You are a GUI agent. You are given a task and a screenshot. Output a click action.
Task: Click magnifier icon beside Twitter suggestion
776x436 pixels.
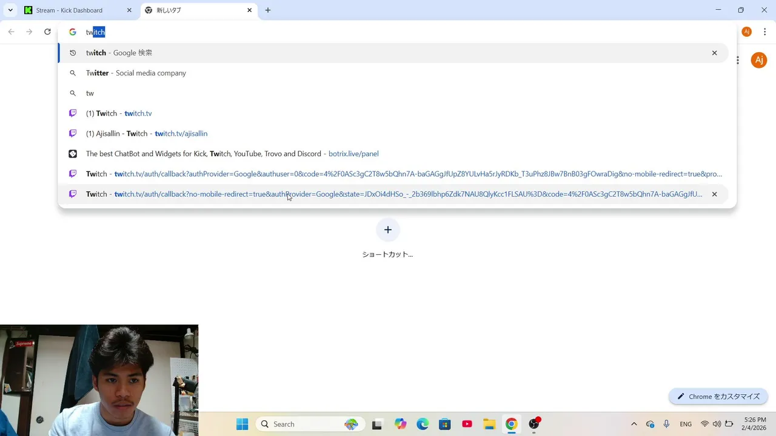73,73
